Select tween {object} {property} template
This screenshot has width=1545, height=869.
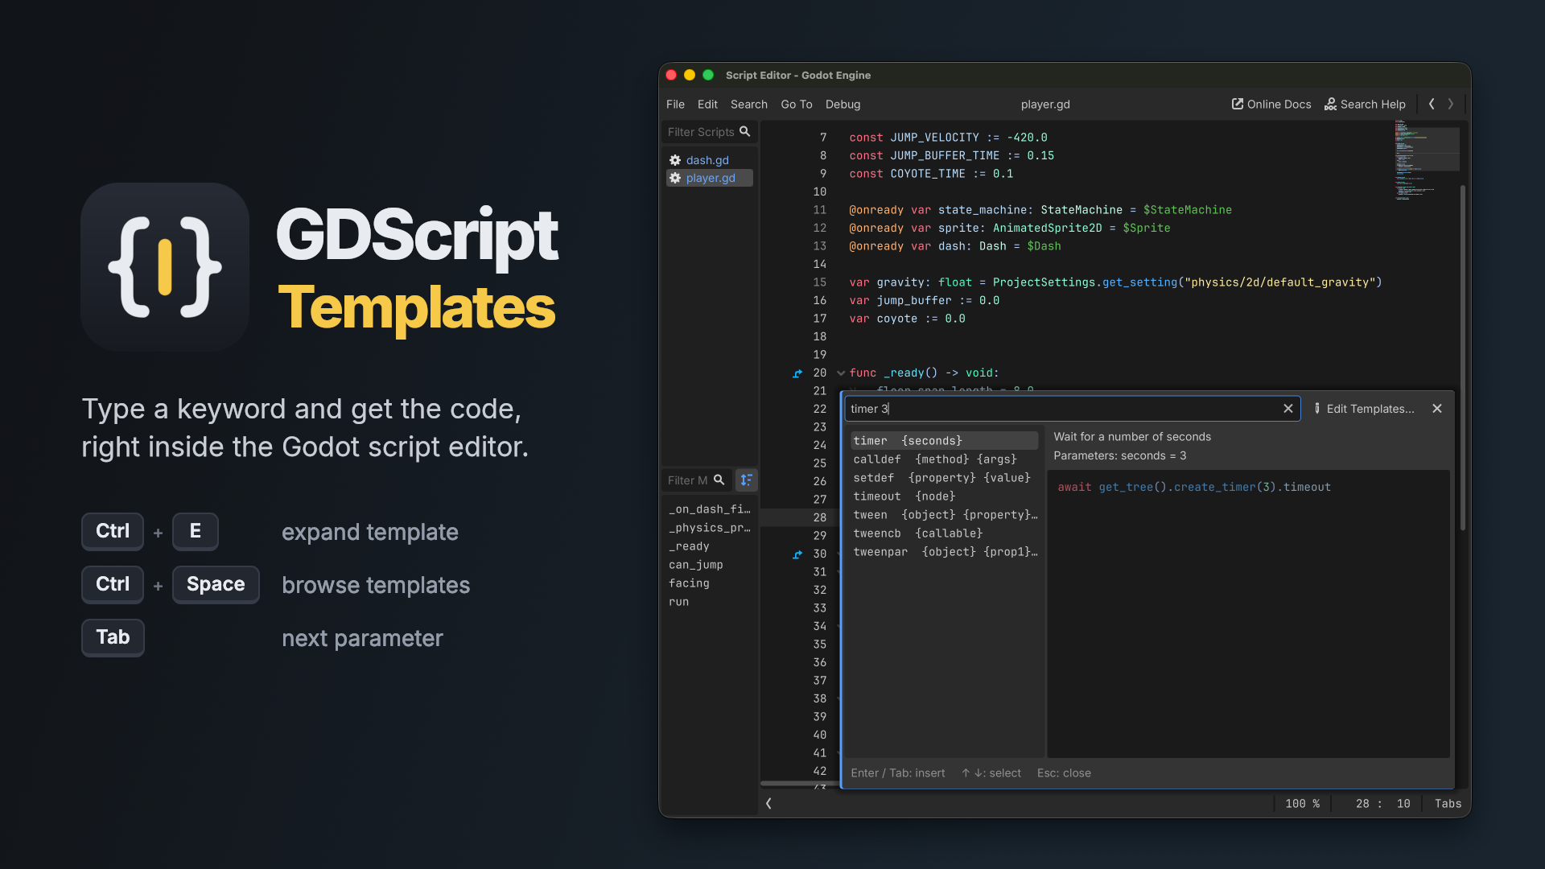tap(945, 515)
